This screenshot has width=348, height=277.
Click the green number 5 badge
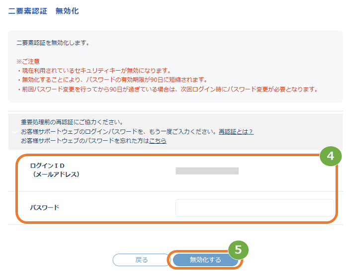pos(238,250)
